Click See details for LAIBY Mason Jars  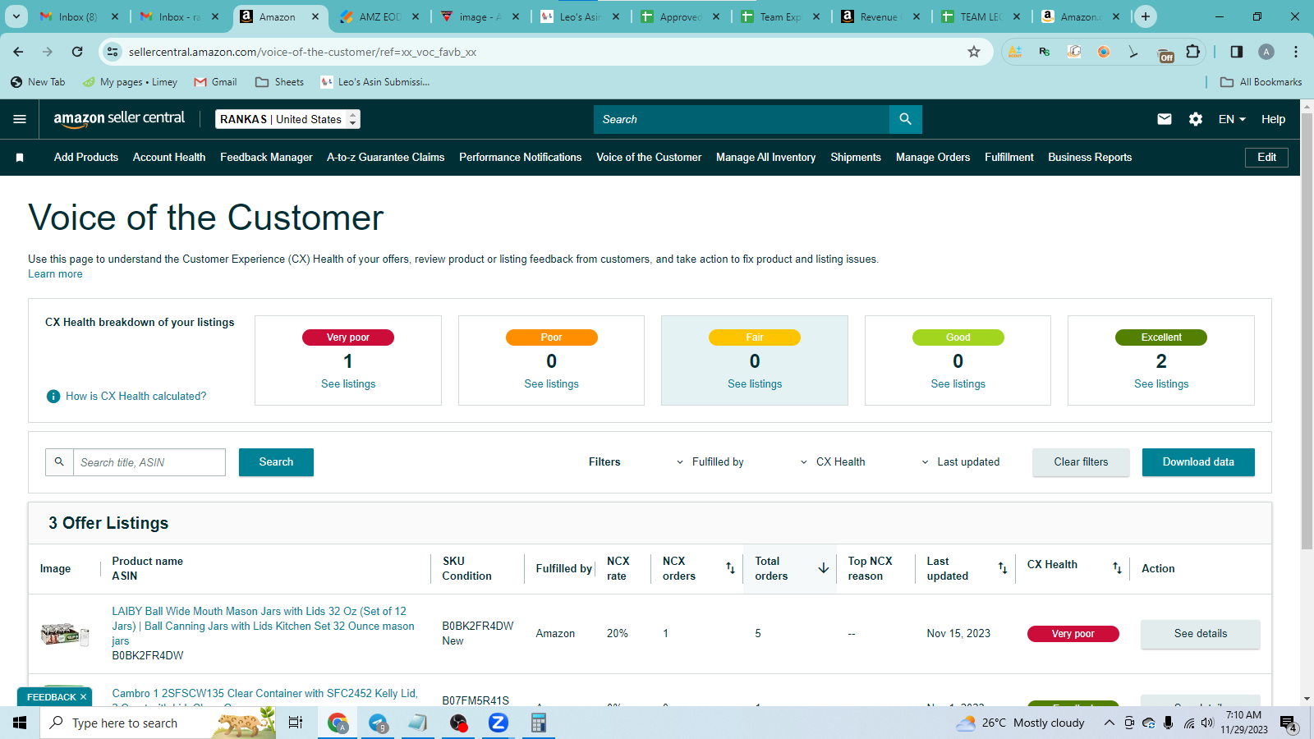(x=1200, y=634)
